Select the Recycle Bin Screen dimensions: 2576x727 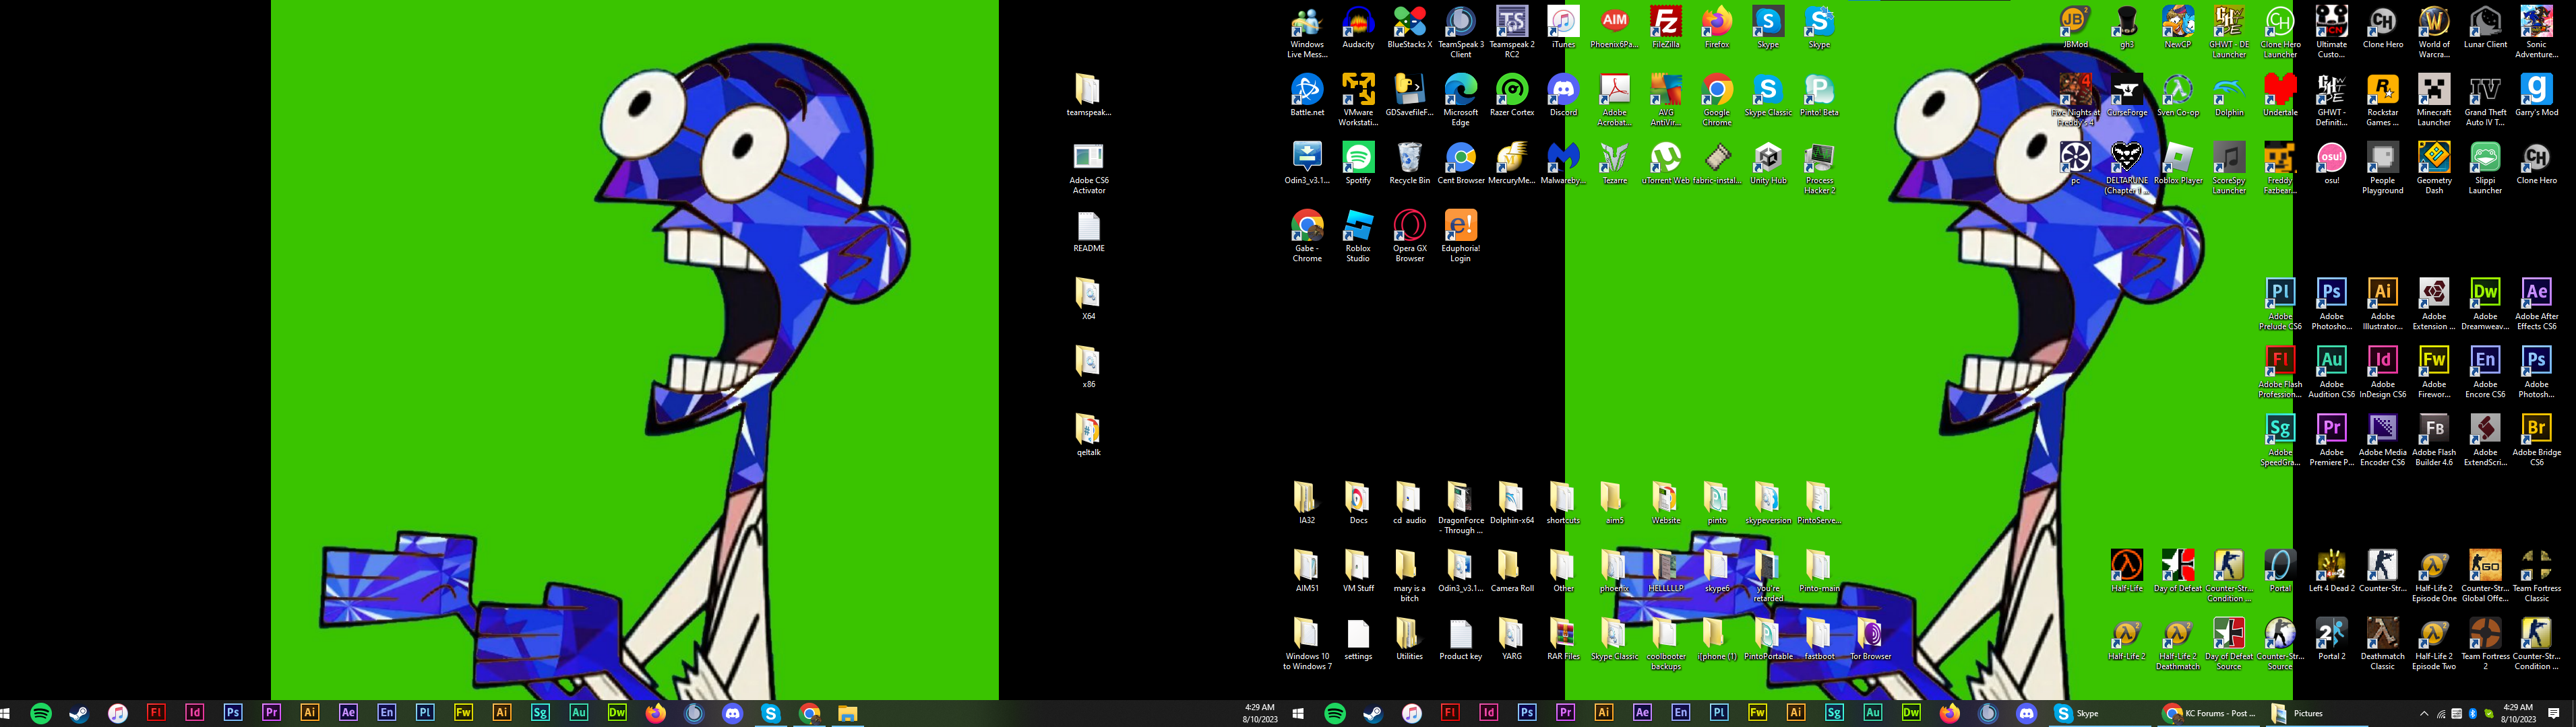pos(1409,163)
